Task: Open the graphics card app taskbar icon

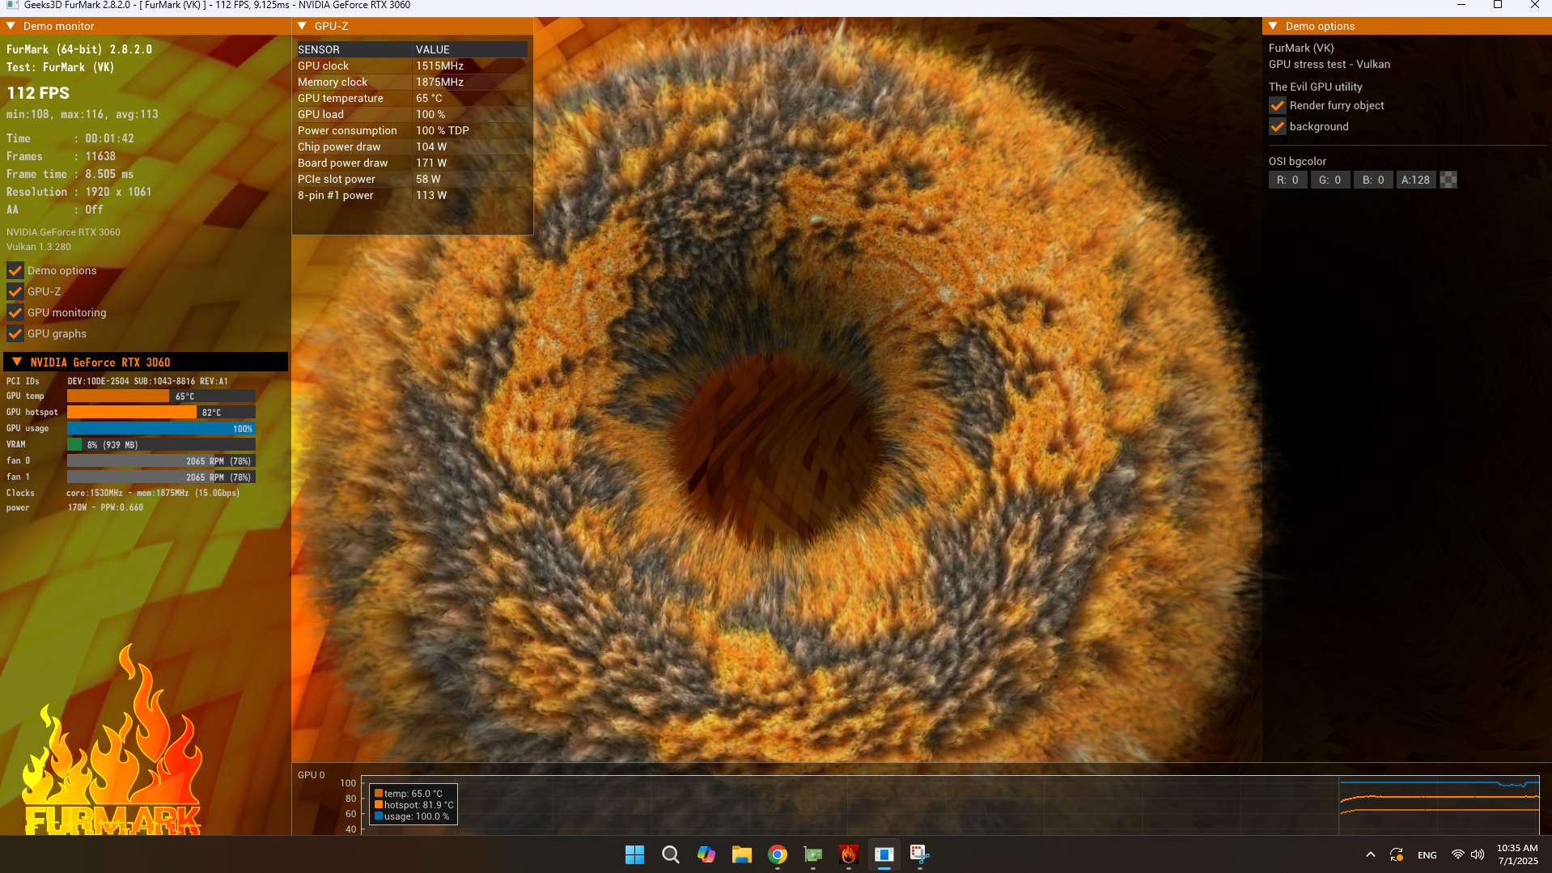Action: pos(812,854)
